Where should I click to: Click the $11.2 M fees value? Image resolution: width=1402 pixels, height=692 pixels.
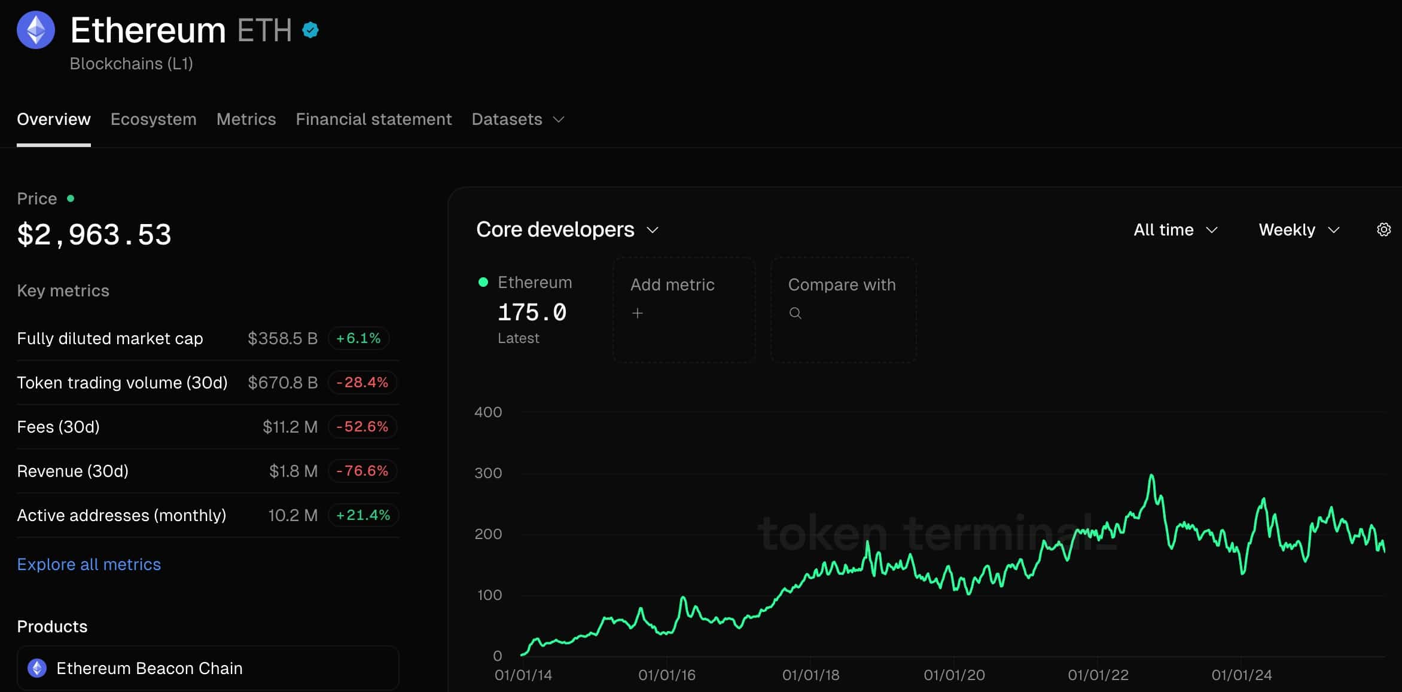pyautogui.click(x=290, y=427)
